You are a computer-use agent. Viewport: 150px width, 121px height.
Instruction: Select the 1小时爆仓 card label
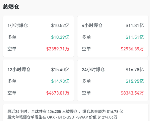(x=18, y=25)
